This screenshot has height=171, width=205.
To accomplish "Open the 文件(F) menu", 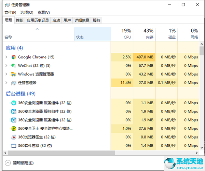I will pos(10,13).
